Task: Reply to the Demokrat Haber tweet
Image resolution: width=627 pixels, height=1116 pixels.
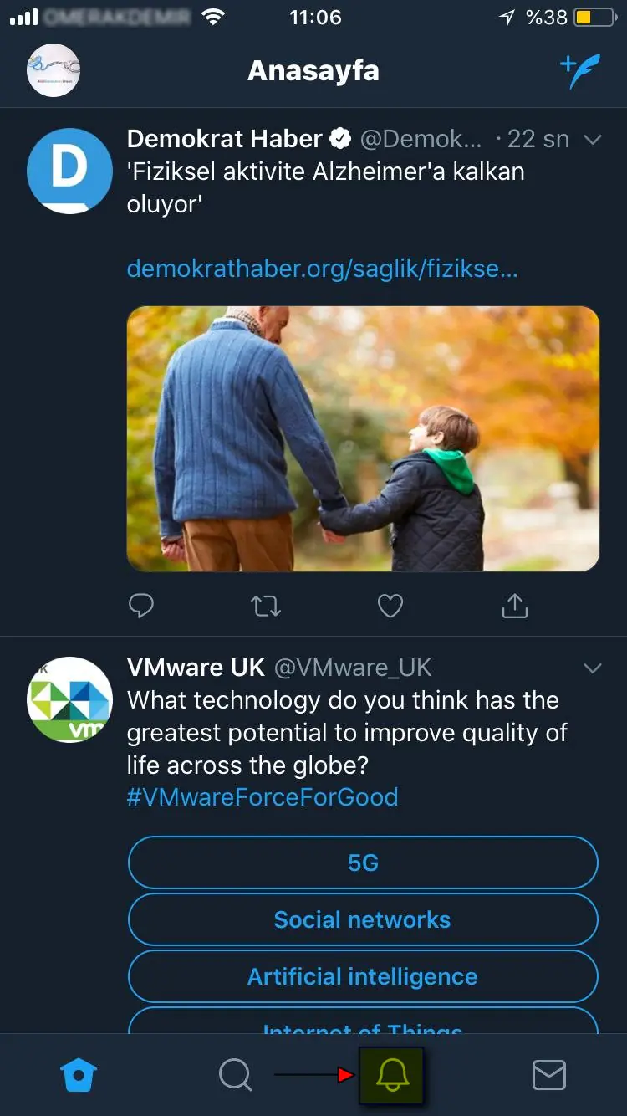Action: coord(141,606)
